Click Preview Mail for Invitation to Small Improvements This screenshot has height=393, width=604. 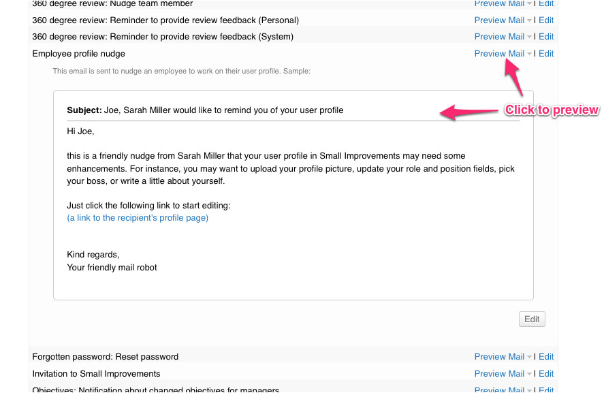click(499, 373)
